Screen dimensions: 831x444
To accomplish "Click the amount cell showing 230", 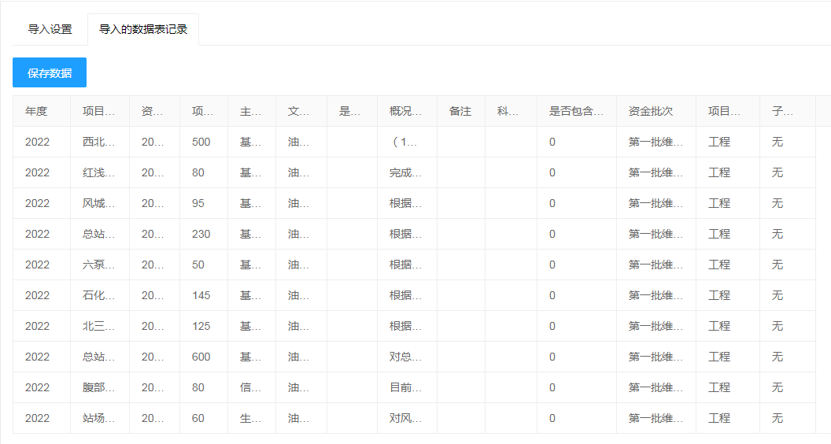I will [x=204, y=235].
